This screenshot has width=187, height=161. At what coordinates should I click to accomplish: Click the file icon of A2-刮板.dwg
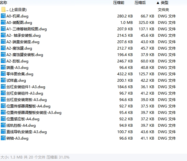click(x=3, y=61)
